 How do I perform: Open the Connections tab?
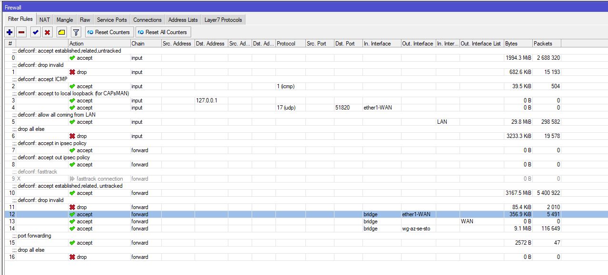click(x=147, y=20)
